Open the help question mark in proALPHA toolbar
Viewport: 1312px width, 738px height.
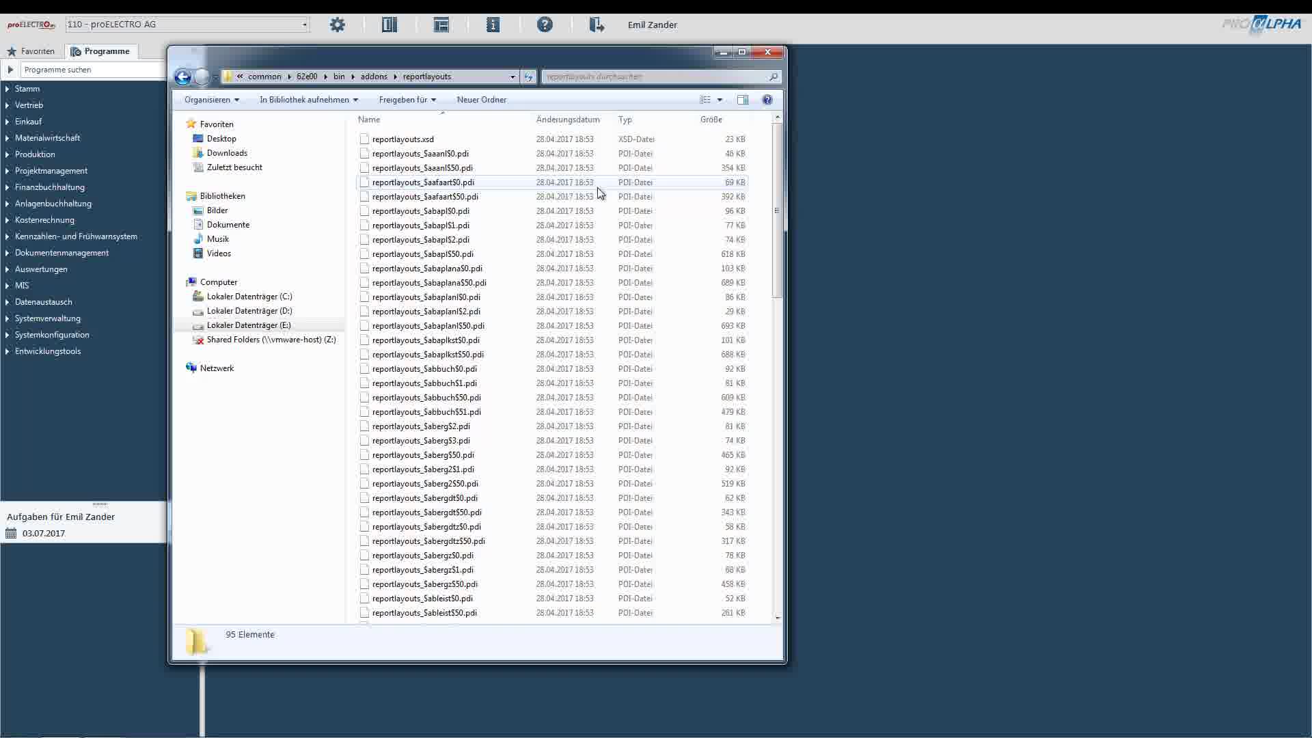click(545, 25)
